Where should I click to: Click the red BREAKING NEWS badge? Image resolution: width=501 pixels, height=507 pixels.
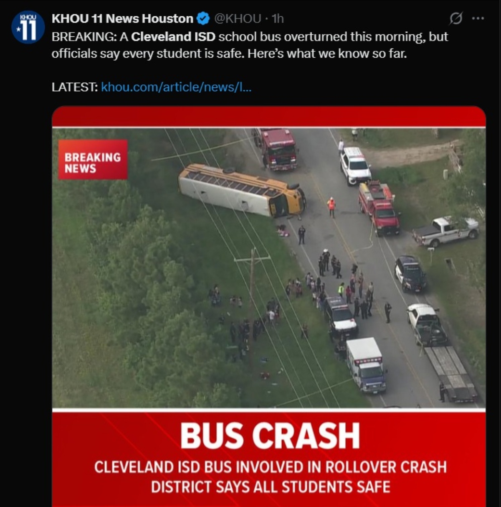tap(93, 160)
